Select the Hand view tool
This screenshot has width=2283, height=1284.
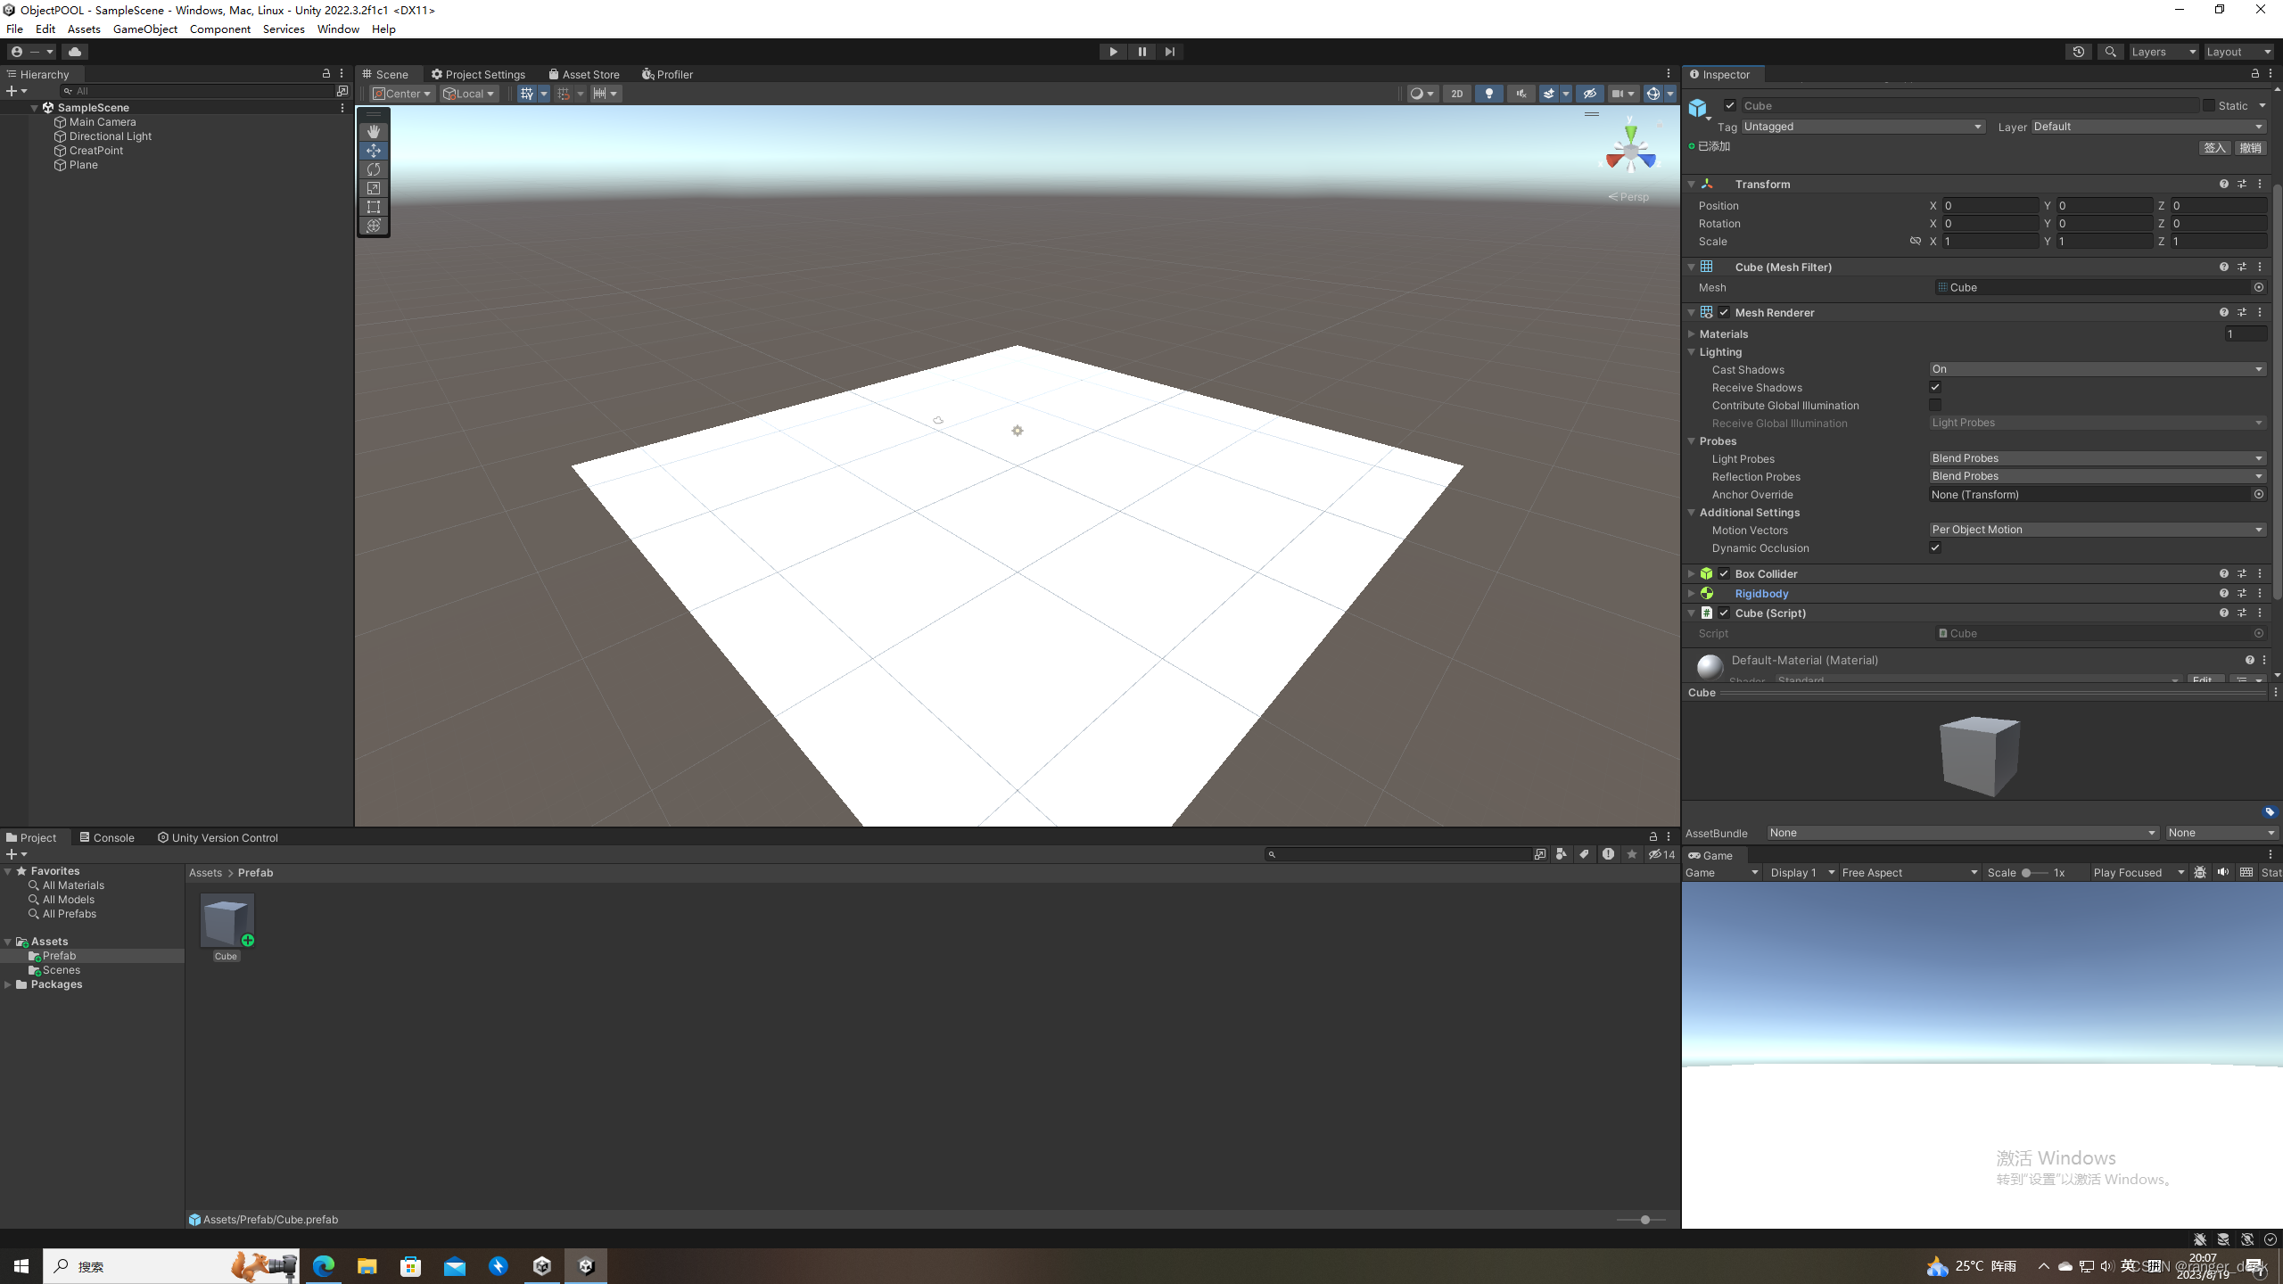pos(374,131)
